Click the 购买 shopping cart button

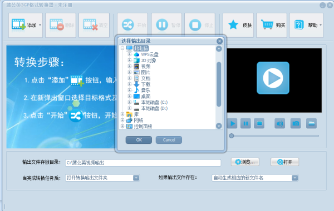(x=272, y=26)
